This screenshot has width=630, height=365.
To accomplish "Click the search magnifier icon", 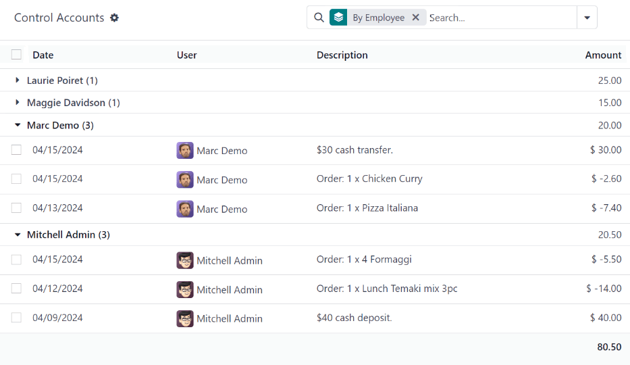I will click(x=319, y=18).
